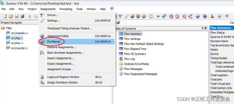Open Chip Planner from the toolbar icon
Viewport: 234px width, 104px height.
point(144,16)
